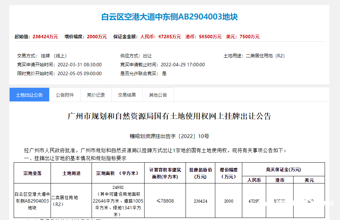The height and width of the screenshot is (220, 340).
Task: Open the 竞价记录 tab
Action: [x=96, y=95]
